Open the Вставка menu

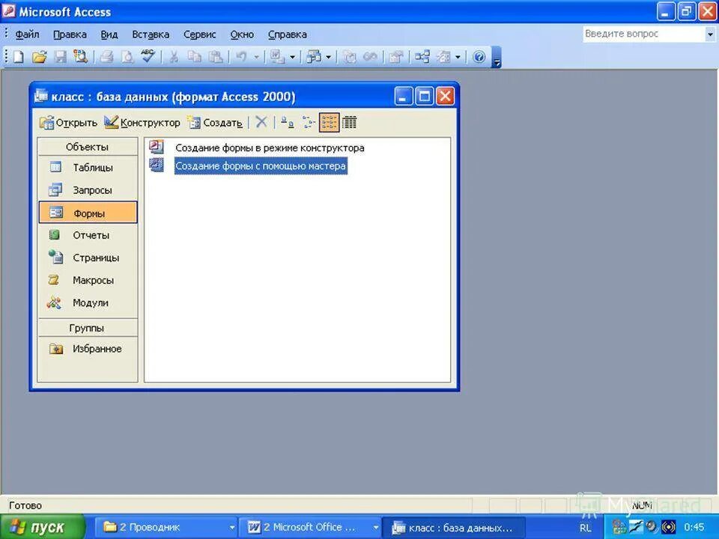tap(151, 34)
